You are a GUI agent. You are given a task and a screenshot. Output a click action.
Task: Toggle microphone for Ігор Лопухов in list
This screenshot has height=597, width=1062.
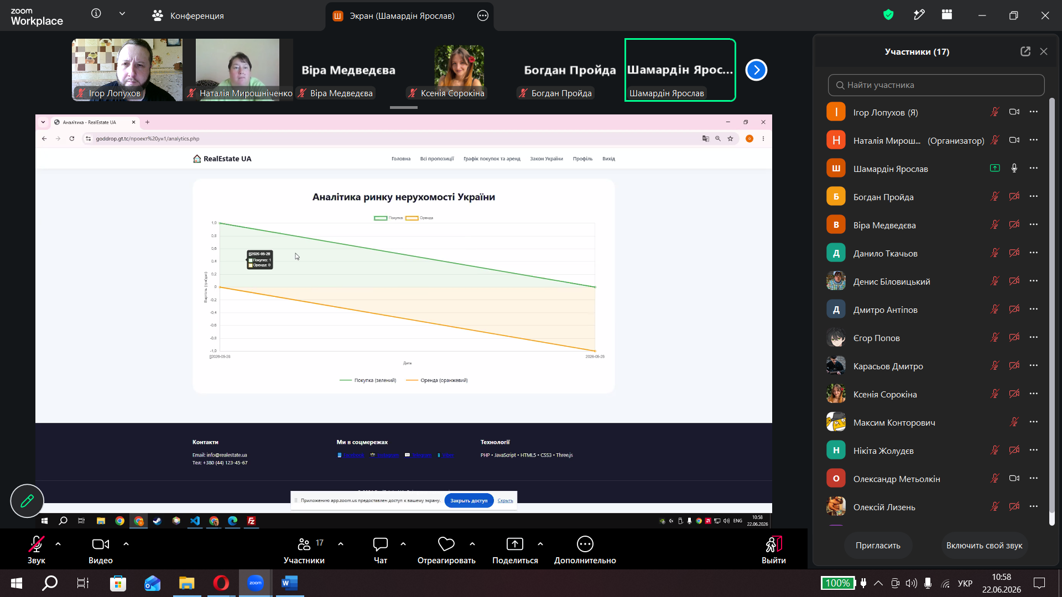(x=995, y=112)
